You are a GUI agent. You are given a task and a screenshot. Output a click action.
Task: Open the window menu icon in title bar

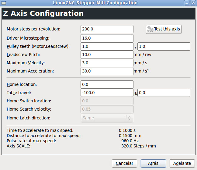coord(4,3)
